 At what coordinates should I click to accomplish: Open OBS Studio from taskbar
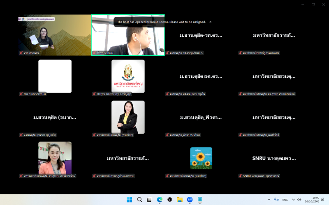tap(169, 200)
